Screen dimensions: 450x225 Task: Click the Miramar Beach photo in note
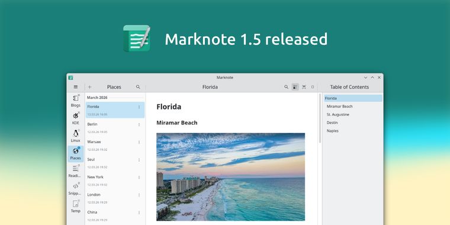click(230, 177)
